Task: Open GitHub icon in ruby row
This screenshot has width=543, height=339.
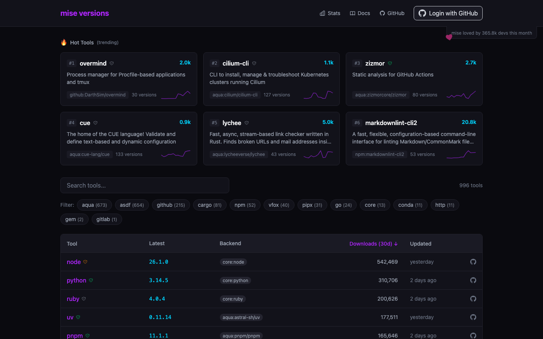Action: click(x=473, y=299)
